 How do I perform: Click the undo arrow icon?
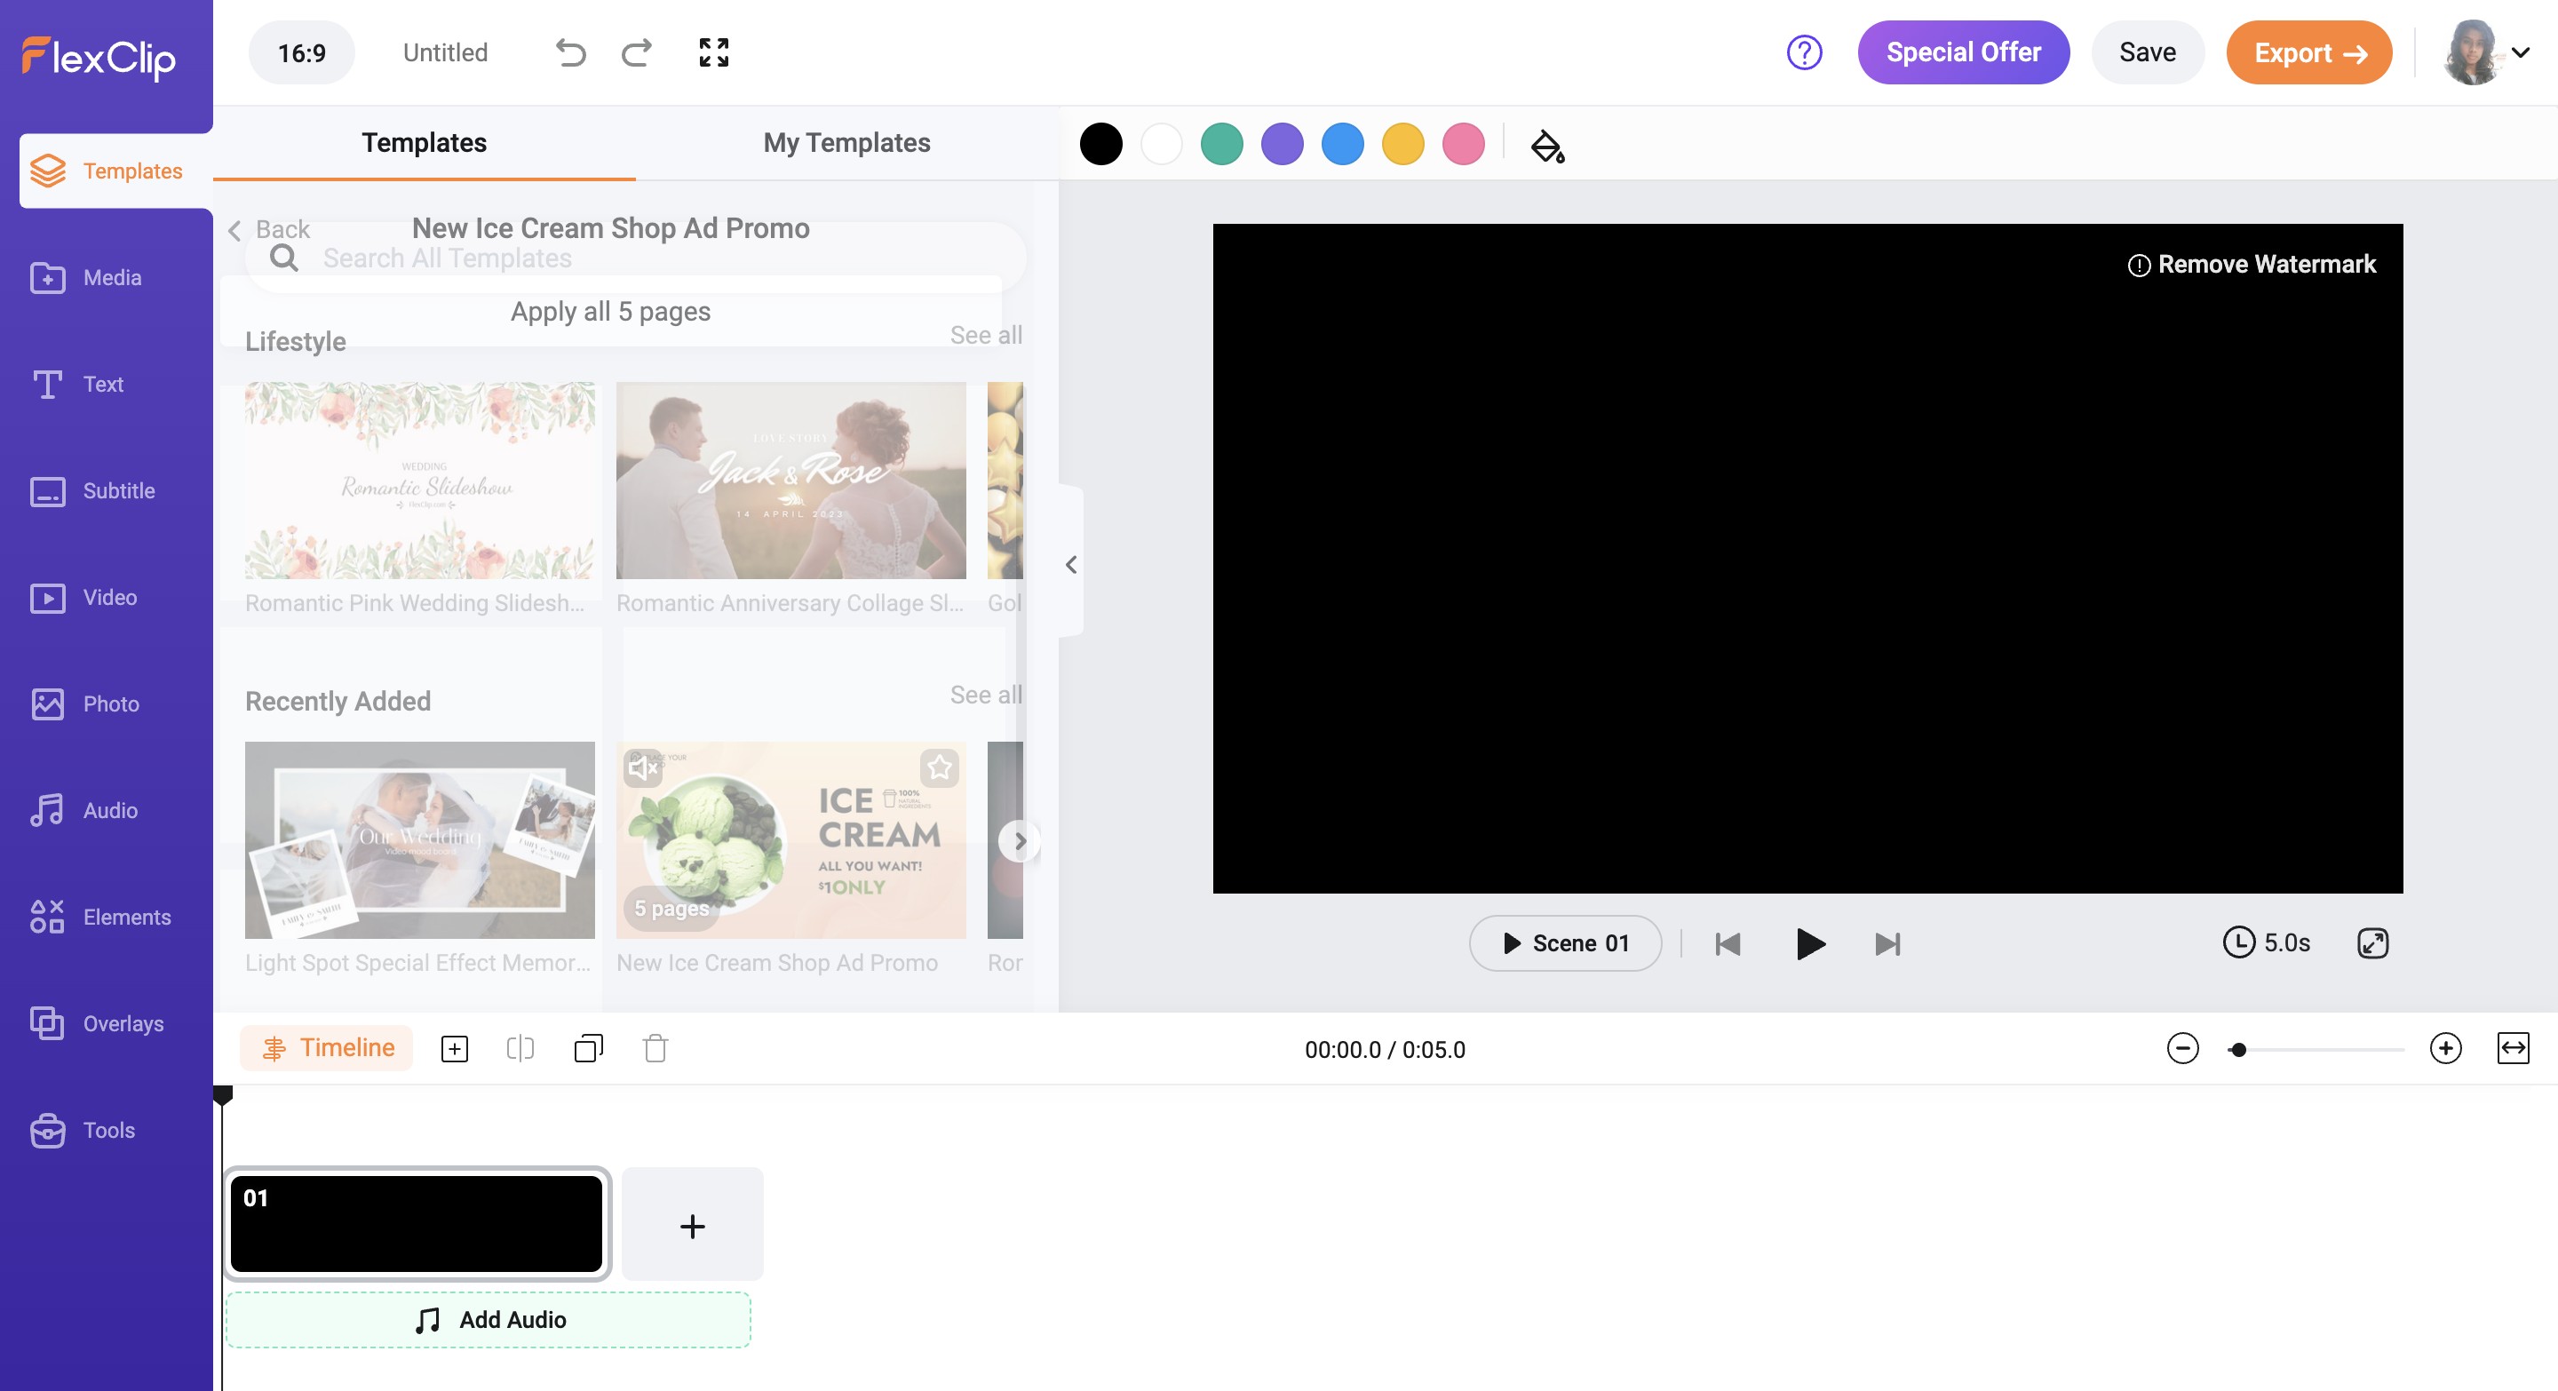(x=570, y=52)
